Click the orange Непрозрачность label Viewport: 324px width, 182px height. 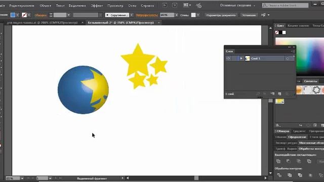click(x=147, y=15)
